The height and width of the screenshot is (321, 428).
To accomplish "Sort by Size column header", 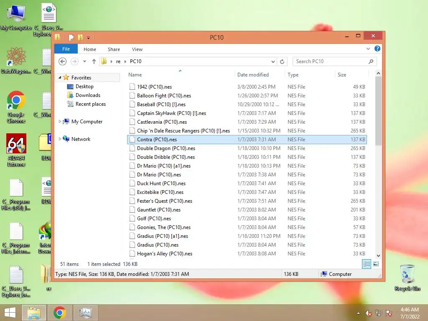I will coord(351,74).
